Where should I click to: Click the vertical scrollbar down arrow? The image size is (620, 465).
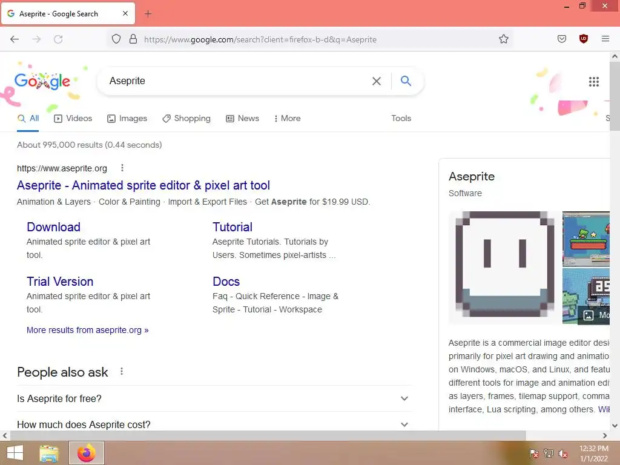(x=615, y=426)
